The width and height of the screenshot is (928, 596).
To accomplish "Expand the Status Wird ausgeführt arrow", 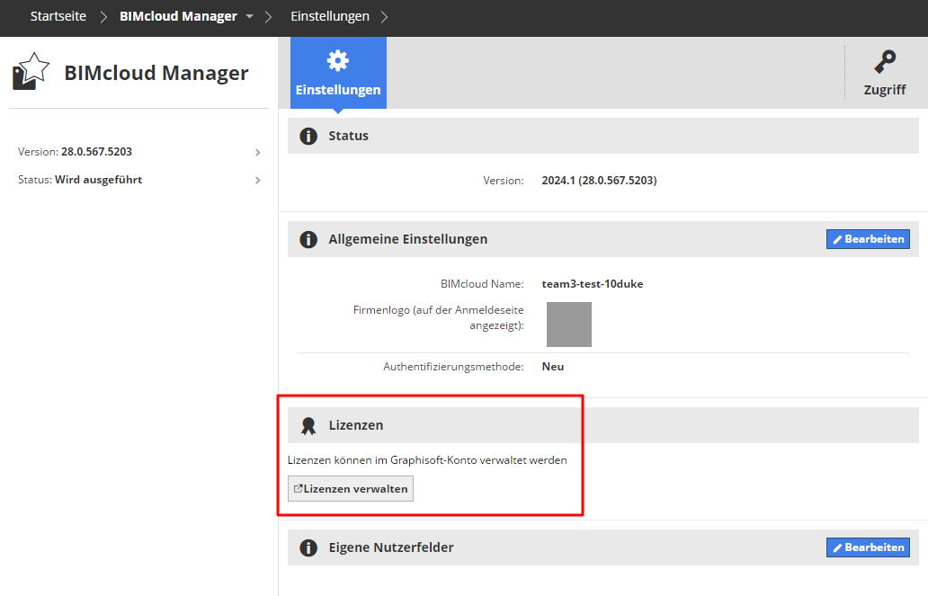I will click(258, 180).
